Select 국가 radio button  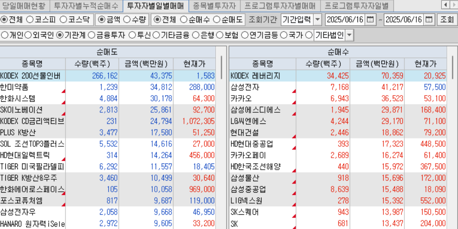point(283,35)
